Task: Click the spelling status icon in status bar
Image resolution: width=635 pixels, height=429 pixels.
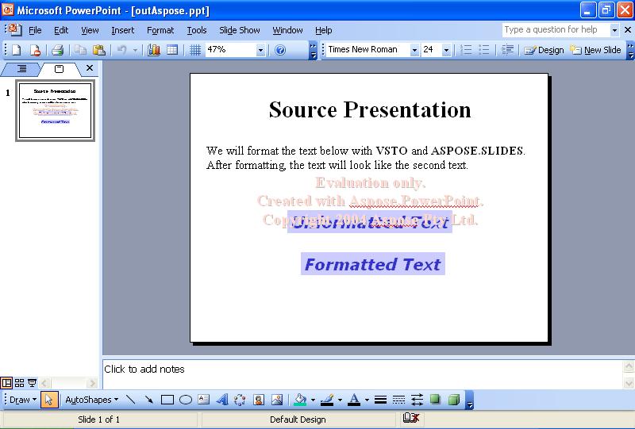Action: [410, 417]
